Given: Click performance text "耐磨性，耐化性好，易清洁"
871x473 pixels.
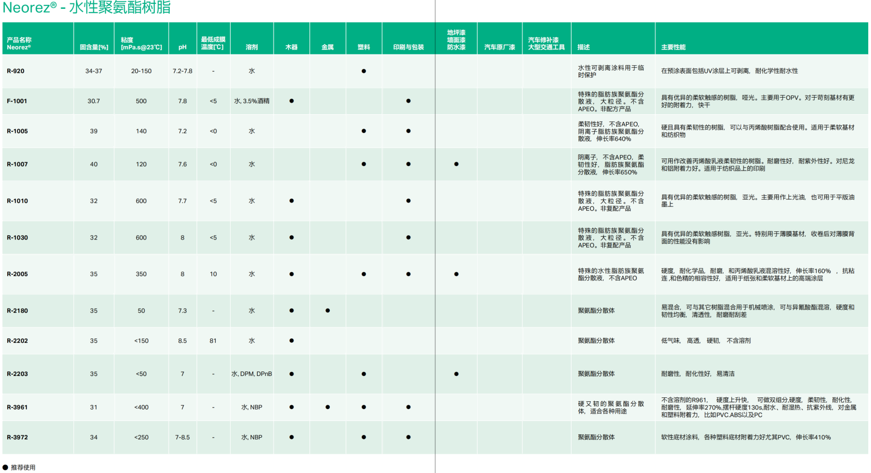Looking at the screenshot, I should pos(698,374).
